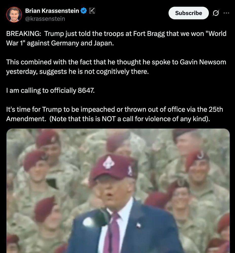
Task: Click the Brian Krassenstein display name
Action: [52, 11]
